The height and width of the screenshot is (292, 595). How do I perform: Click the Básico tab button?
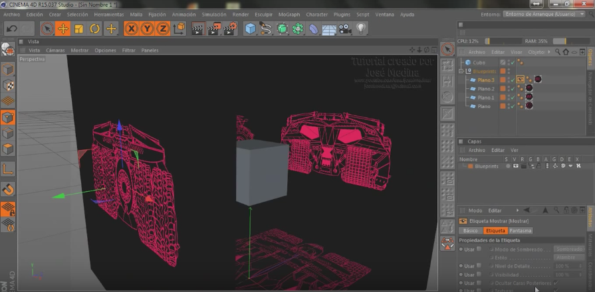[470, 230]
